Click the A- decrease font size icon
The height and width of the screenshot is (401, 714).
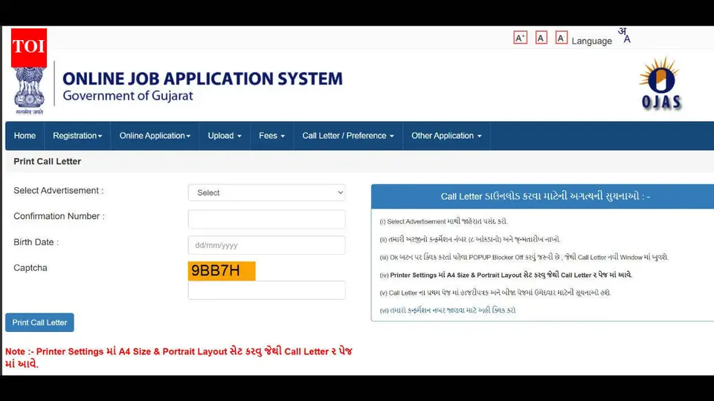[x=561, y=38]
